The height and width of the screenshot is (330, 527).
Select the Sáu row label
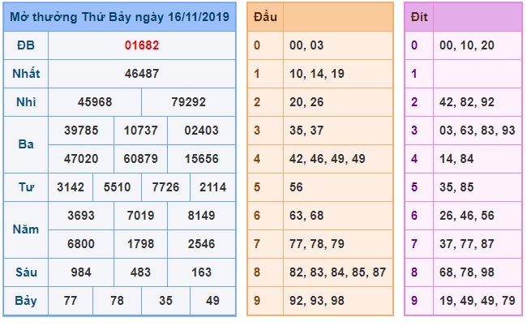pyautogui.click(x=26, y=272)
